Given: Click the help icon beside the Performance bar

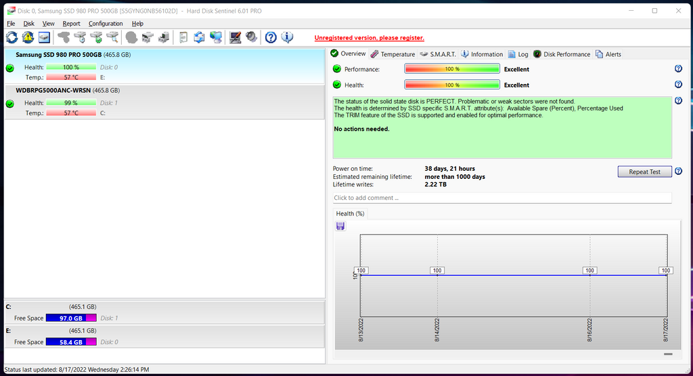Looking at the screenshot, I should point(678,69).
